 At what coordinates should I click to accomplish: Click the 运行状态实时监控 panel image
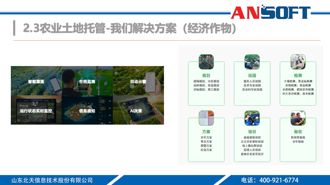36,110
